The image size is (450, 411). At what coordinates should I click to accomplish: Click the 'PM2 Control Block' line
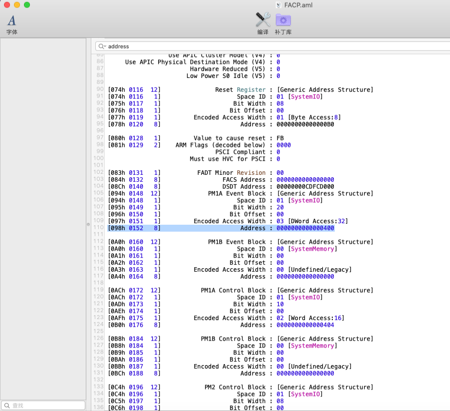click(x=234, y=388)
